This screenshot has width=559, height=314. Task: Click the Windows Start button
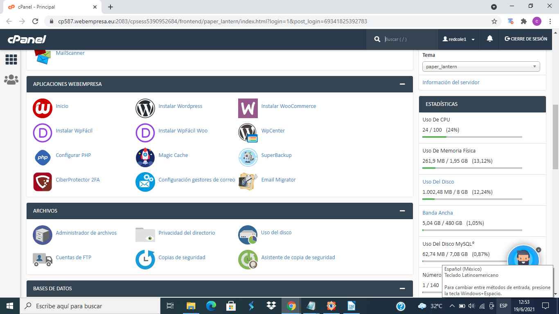9,306
